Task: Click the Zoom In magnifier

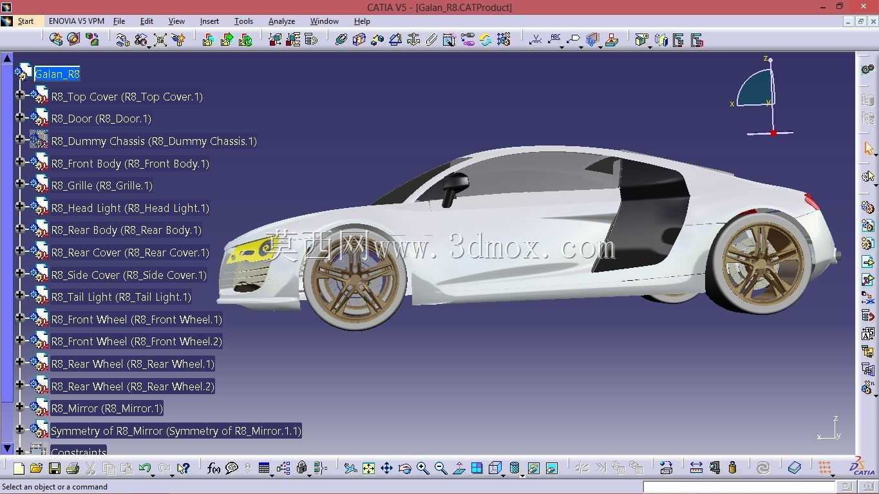Action: (x=422, y=468)
